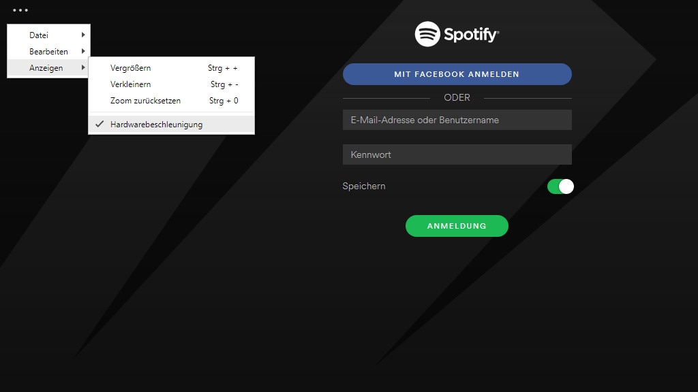Select the Anzeigen menu entry
698x392 pixels.
point(48,68)
